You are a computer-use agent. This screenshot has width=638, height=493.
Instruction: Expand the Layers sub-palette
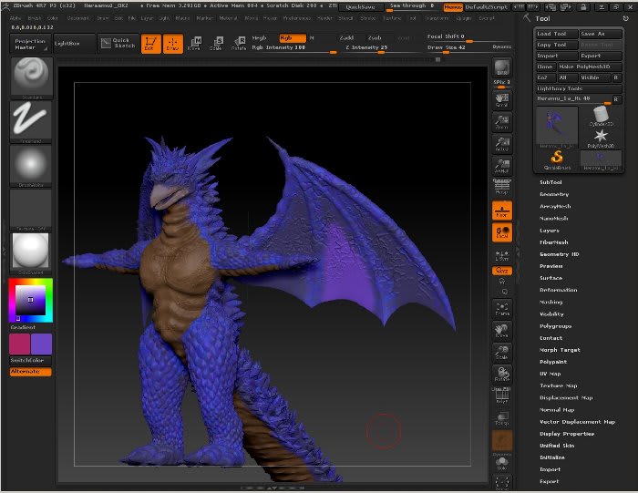click(x=550, y=231)
